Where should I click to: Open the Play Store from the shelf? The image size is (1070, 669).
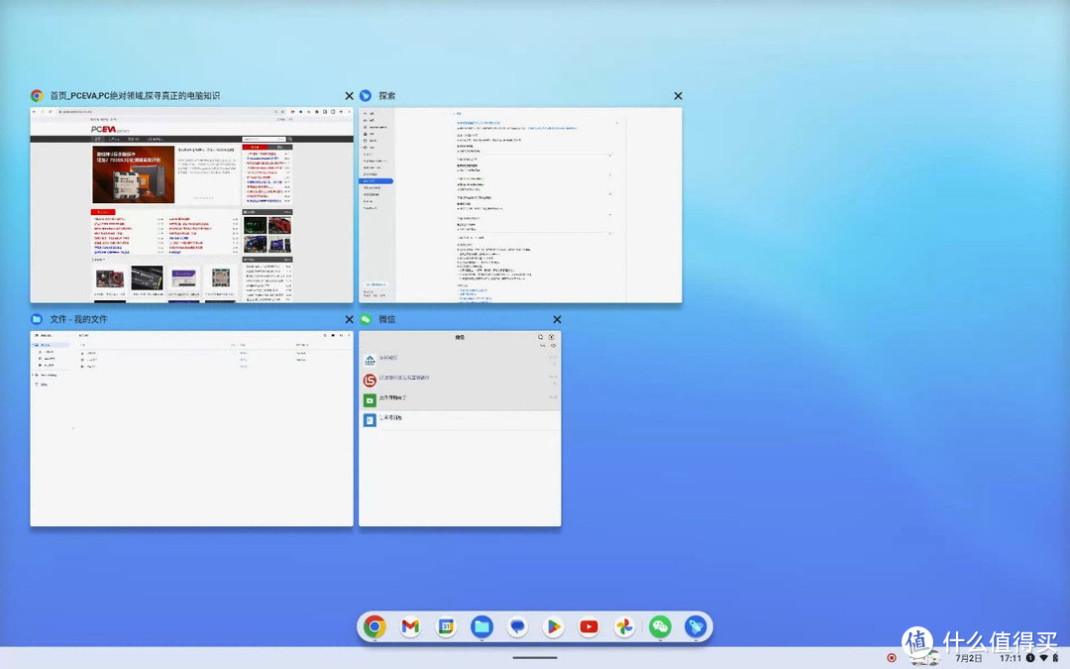[553, 626]
